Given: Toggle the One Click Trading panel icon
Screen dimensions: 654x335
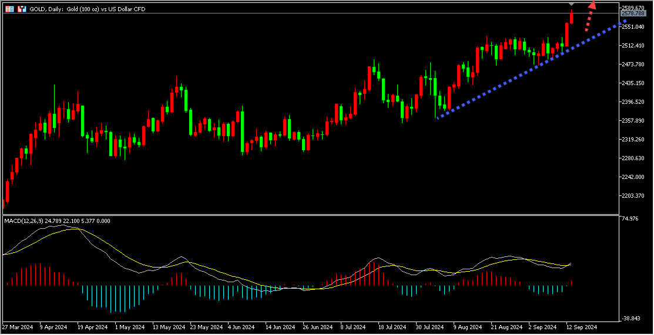Looking at the screenshot, I should click(x=9, y=9).
